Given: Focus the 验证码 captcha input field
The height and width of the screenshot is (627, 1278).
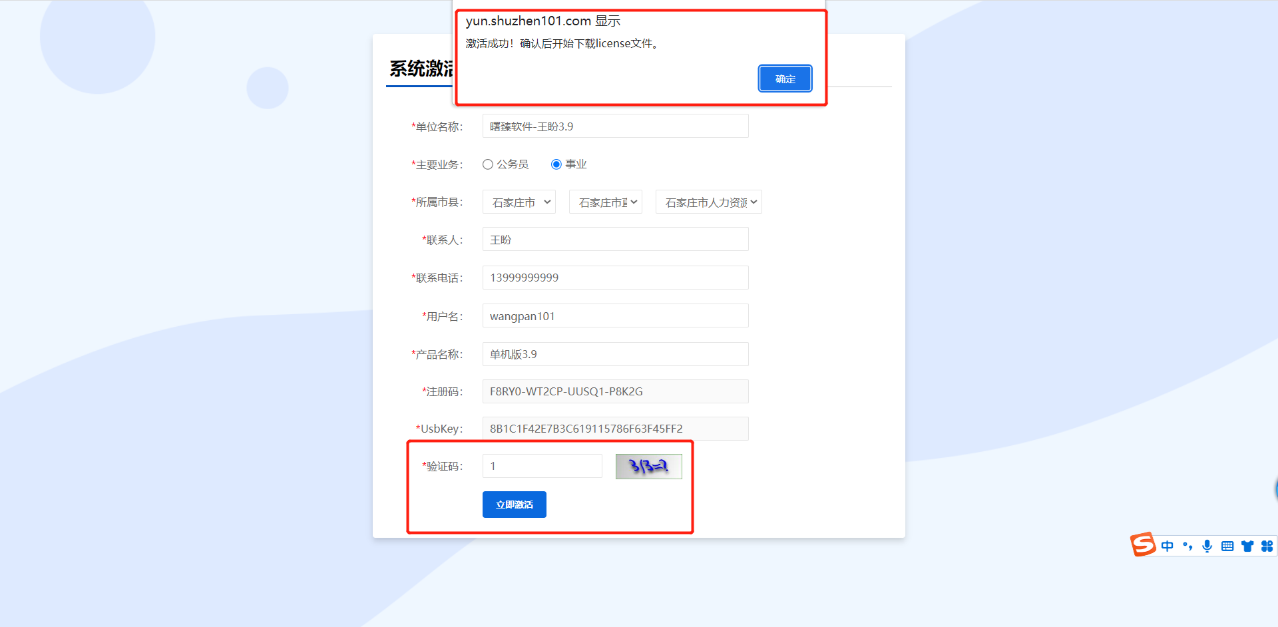Looking at the screenshot, I should (x=542, y=466).
